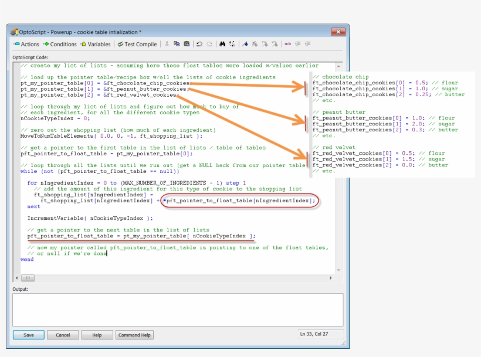The width and height of the screenshot is (481, 357).
Task: Click the Undo arrow icon
Action: 199,44
